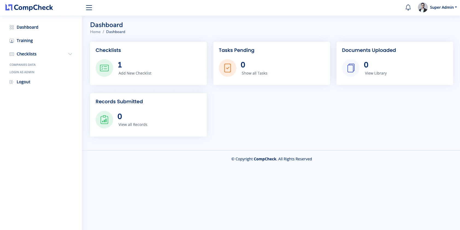Image resolution: width=460 pixels, height=230 pixels.
Task: Click the Checklists list icon in sidebar
Action: 12,54
